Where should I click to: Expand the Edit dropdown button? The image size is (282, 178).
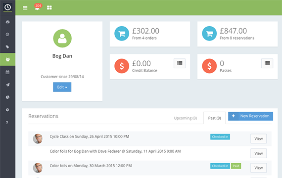coord(62,87)
